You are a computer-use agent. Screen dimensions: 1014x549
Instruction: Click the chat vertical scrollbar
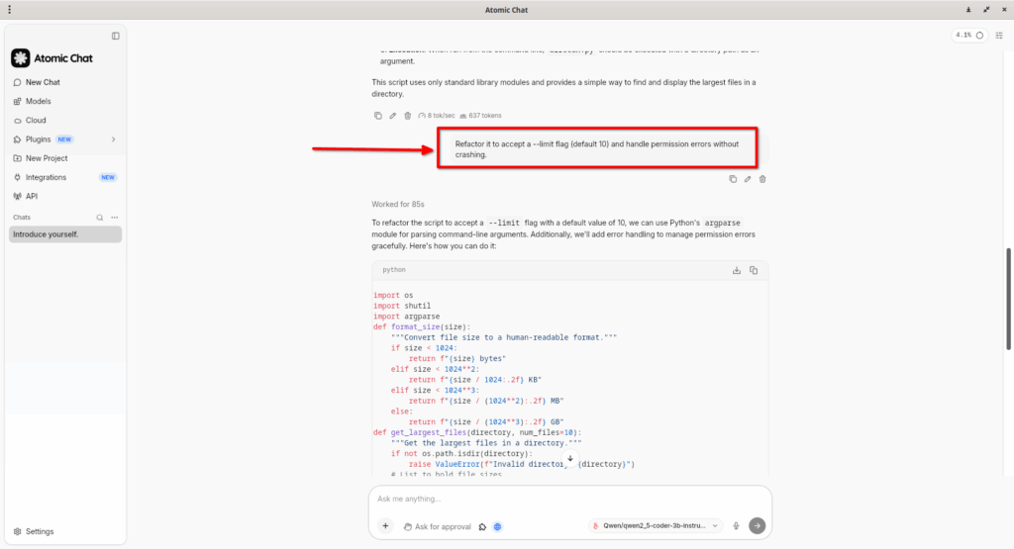[1008, 299]
